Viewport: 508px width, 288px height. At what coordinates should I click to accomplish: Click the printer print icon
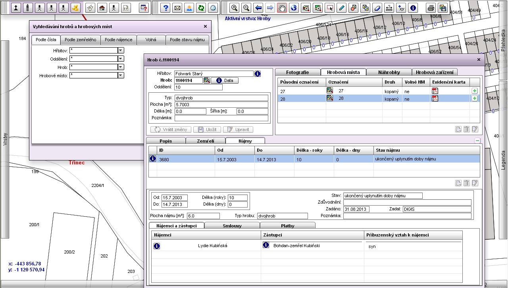431,8
